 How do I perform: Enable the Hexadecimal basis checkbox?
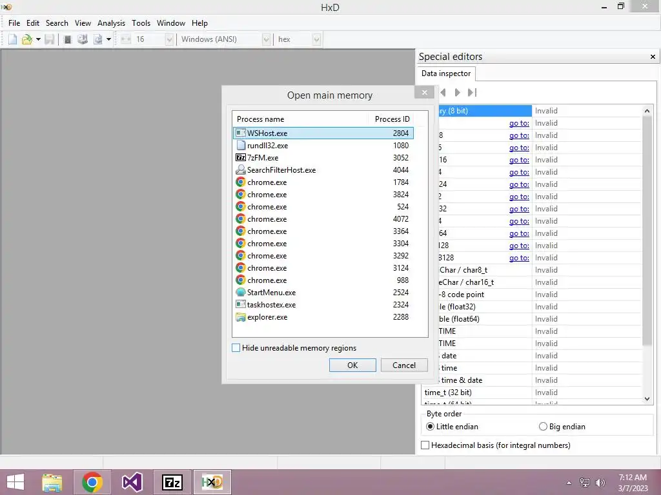[425, 445]
